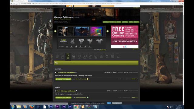This screenshot has width=194, height=109.
Task: Preview 1.1 file with magnifier icon
Action: (76, 72)
